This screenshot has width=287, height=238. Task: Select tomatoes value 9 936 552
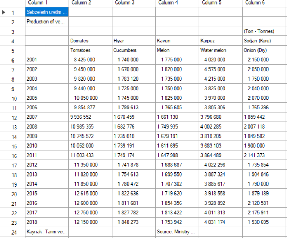point(90,117)
